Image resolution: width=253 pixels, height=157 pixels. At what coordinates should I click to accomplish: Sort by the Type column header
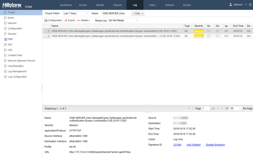[187, 26]
